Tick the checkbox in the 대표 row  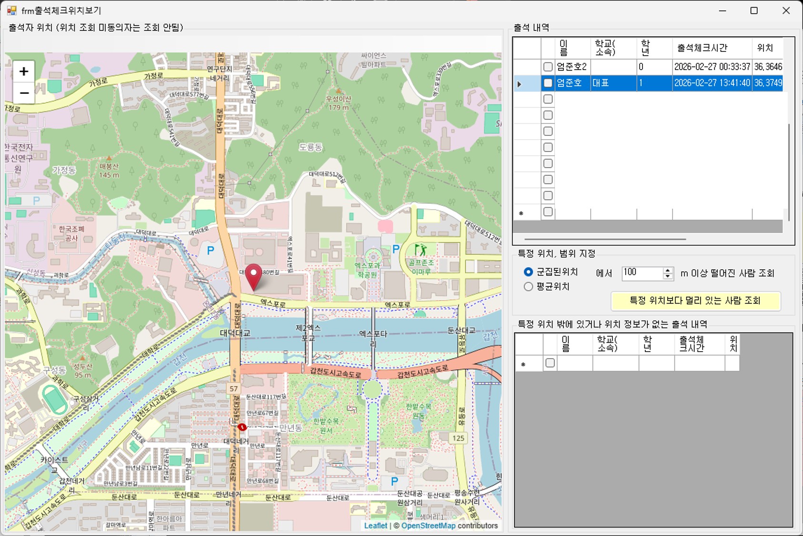(x=548, y=83)
